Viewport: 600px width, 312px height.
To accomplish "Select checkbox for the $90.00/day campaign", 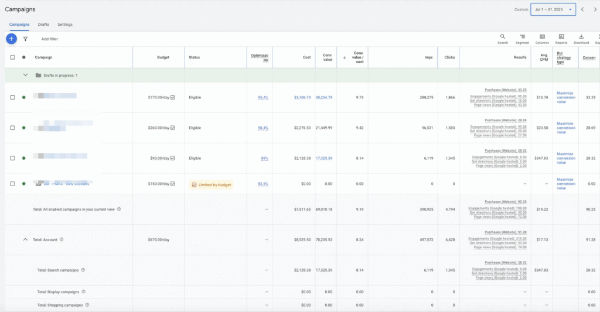I will click(12, 158).
